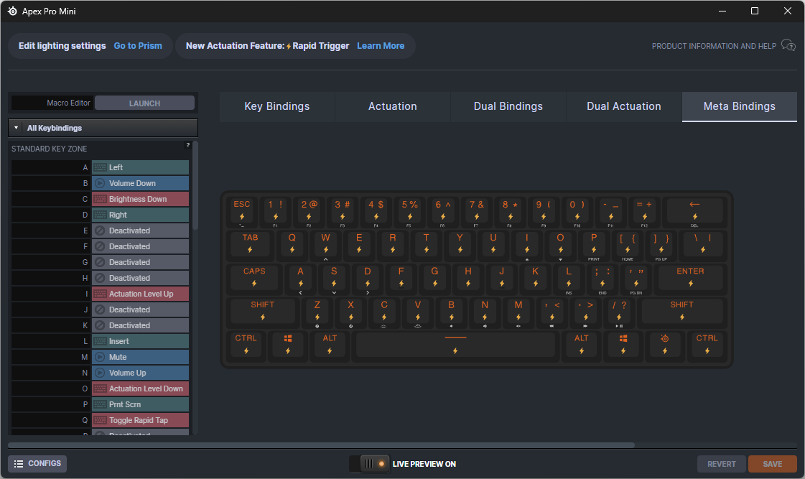805x479 pixels.
Task: Open the Dual Actuation tab
Action: (624, 106)
